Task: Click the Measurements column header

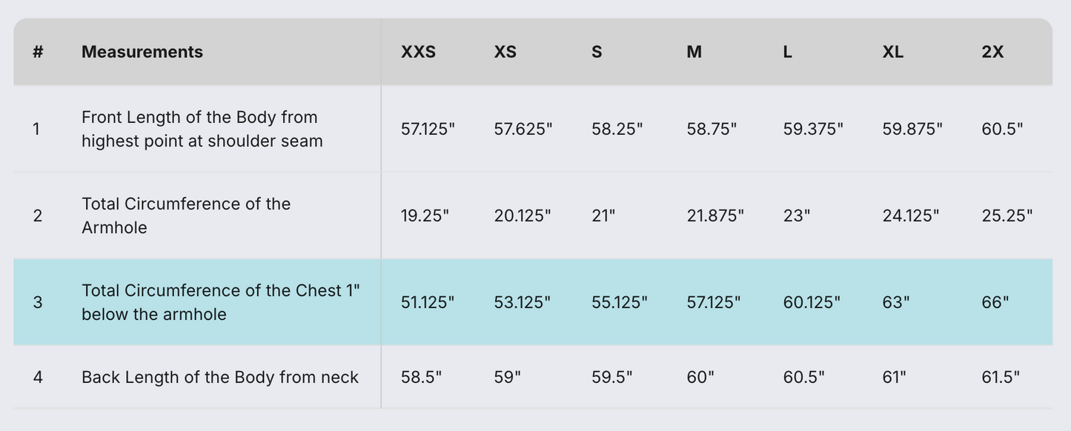Action: (x=142, y=52)
